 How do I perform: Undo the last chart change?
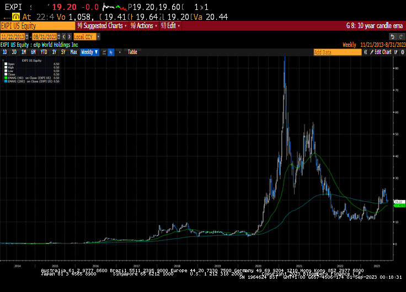(393, 37)
